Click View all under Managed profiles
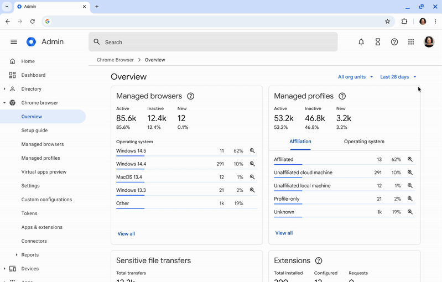This screenshot has height=282, width=442. click(284, 233)
